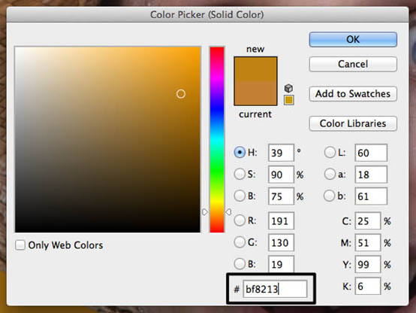
Task: Select the G green radio button
Action: (x=240, y=242)
